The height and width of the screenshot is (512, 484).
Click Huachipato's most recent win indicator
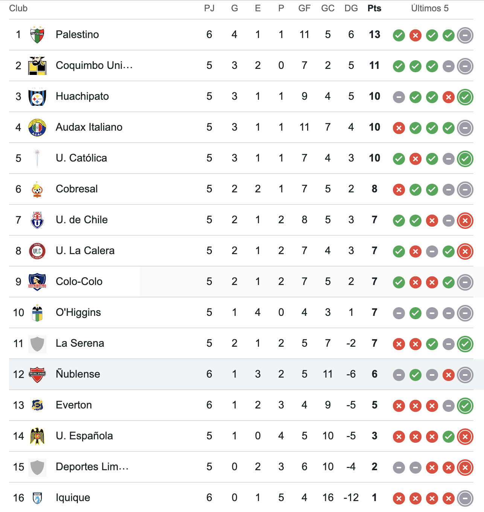coord(465,97)
